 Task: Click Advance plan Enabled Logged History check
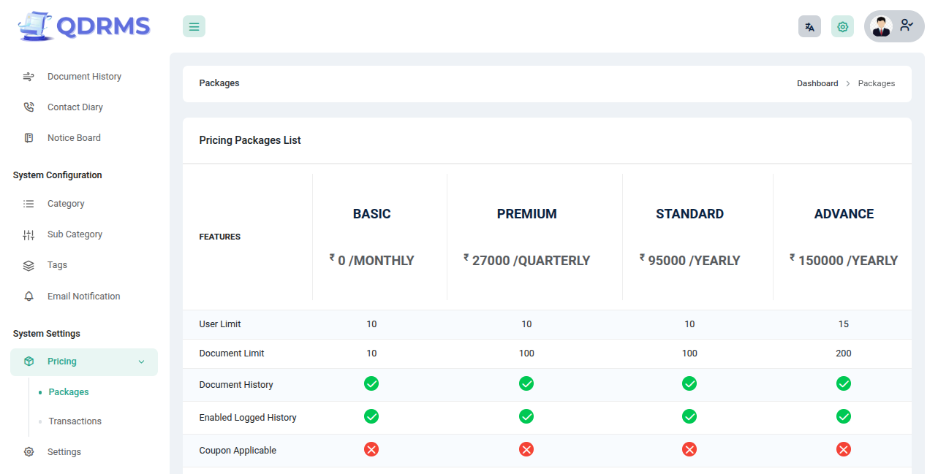coord(843,416)
